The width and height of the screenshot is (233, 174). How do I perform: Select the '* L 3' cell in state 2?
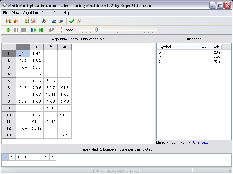click(x=23, y=60)
